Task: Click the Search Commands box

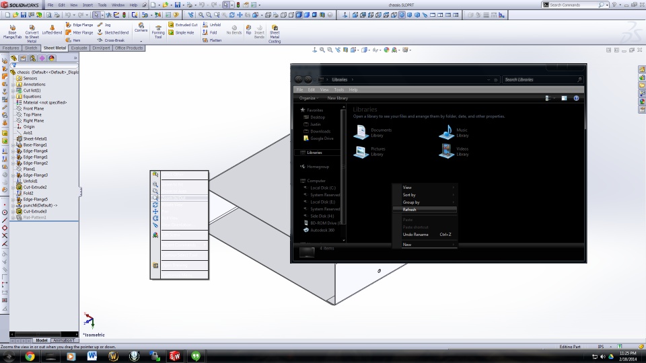Action: (x=575, y=5)
